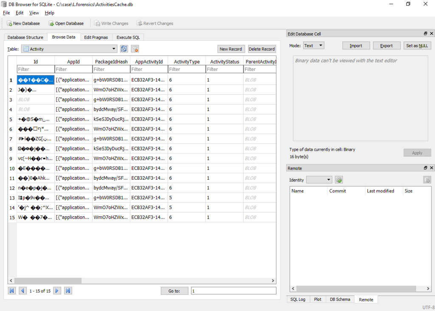The image size is (435, 311).
Task: Click the AppId column filter field
Action: (x=73, y=69)
